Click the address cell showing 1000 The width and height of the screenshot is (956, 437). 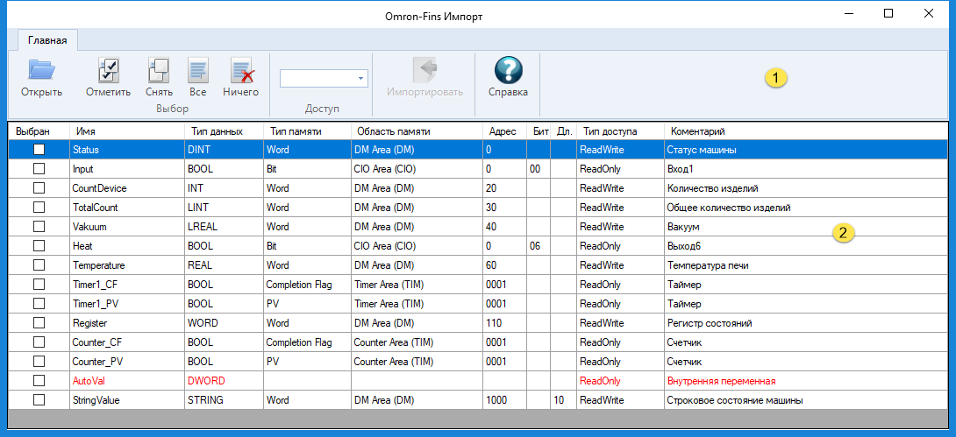pos(505,400)
